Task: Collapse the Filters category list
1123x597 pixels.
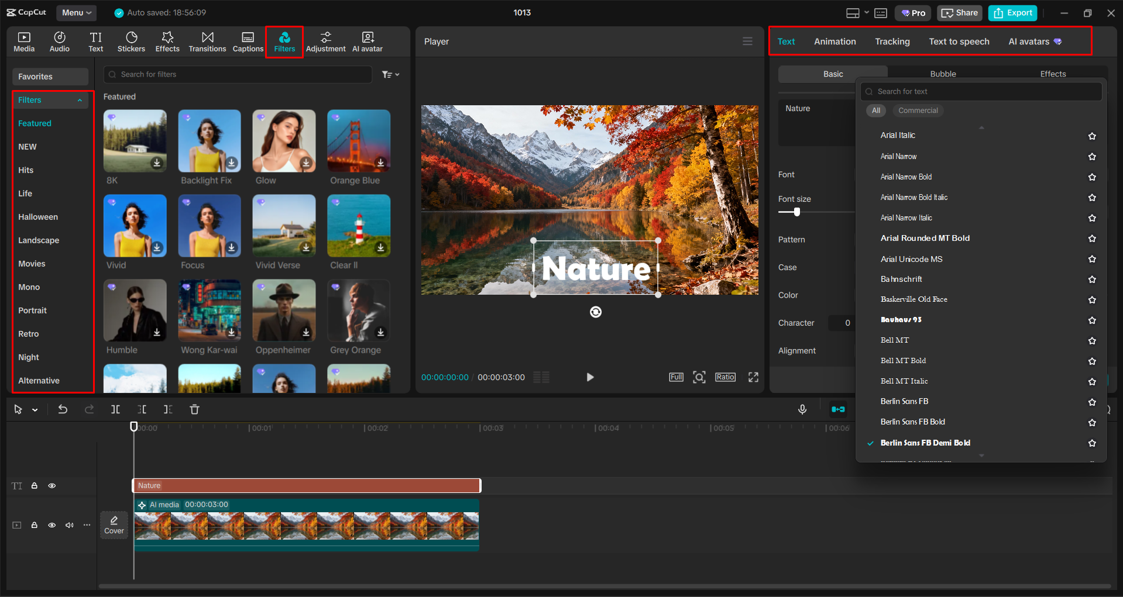Action: [x=80, y=100]
